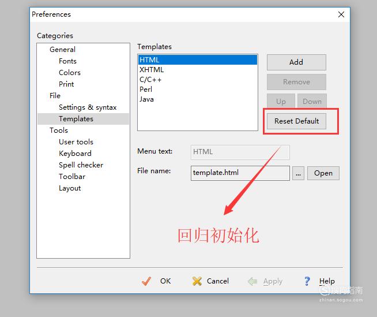Open the Keyboard category
The image size is (377, 317).
click(x=75, y=154)
